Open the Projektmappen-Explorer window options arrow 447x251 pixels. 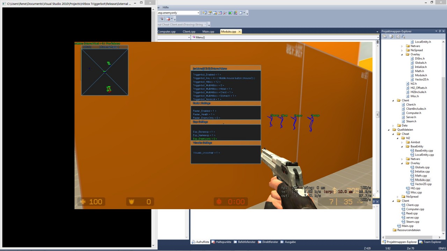(436, 31)
